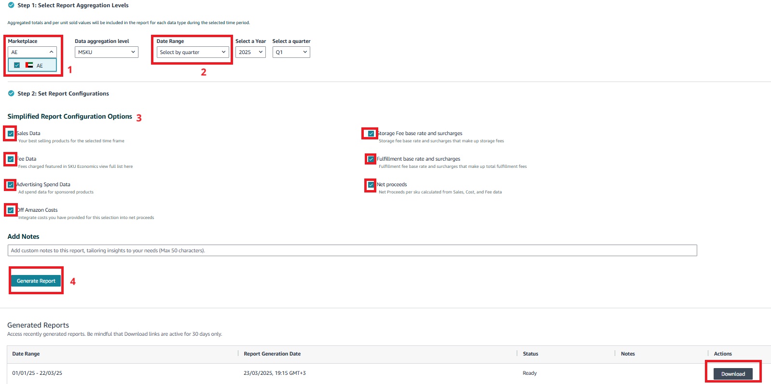Click the Add Notes input field
Viewport: 771px width, 384px height.
(x=352, y=250)
